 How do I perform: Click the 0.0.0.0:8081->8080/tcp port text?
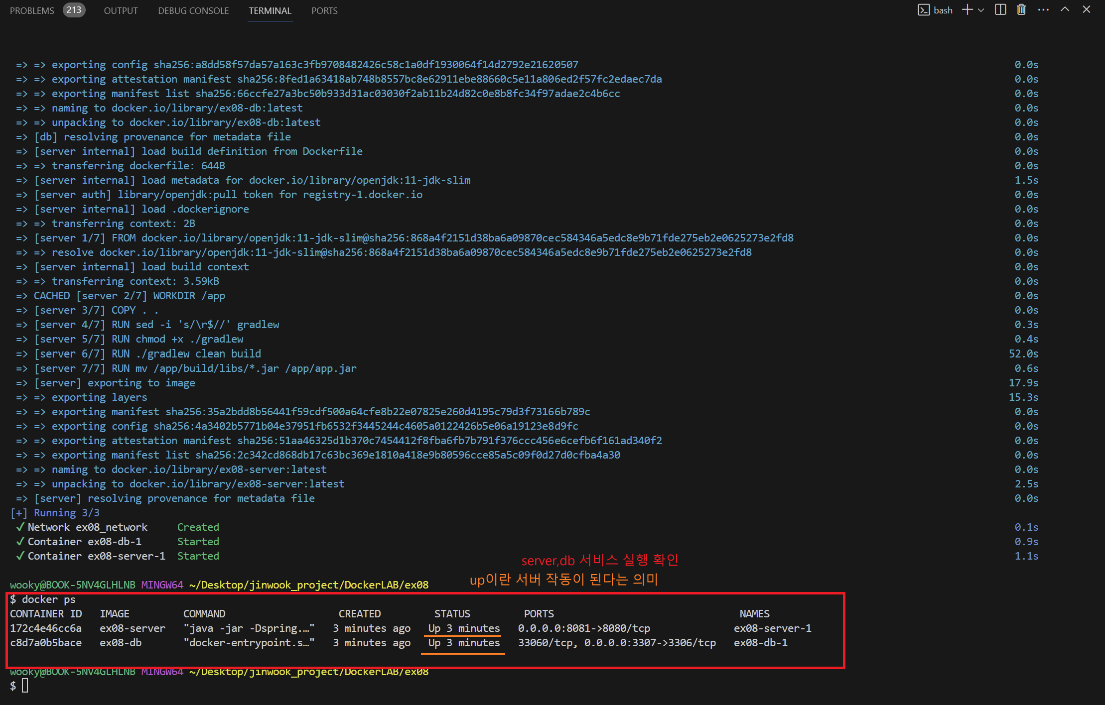tap(584, 628)
